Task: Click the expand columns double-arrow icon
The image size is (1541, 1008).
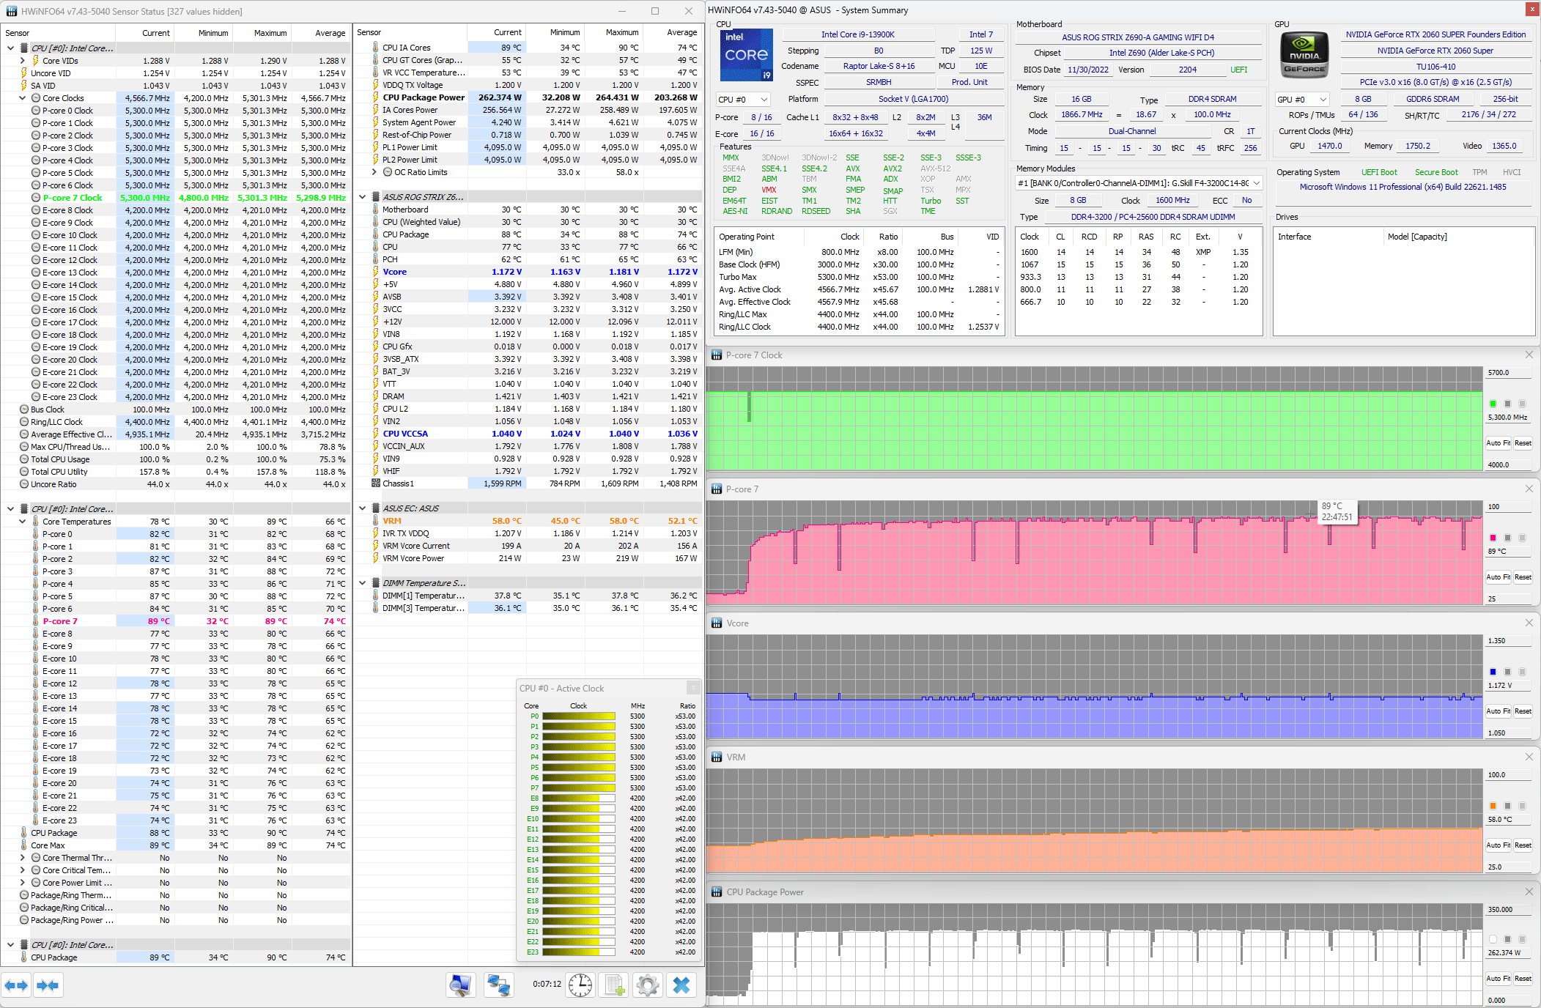Action: [16, 985]
